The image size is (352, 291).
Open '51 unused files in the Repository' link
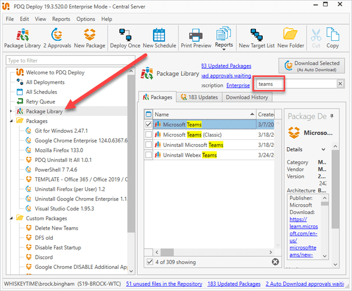pos(164,284)
